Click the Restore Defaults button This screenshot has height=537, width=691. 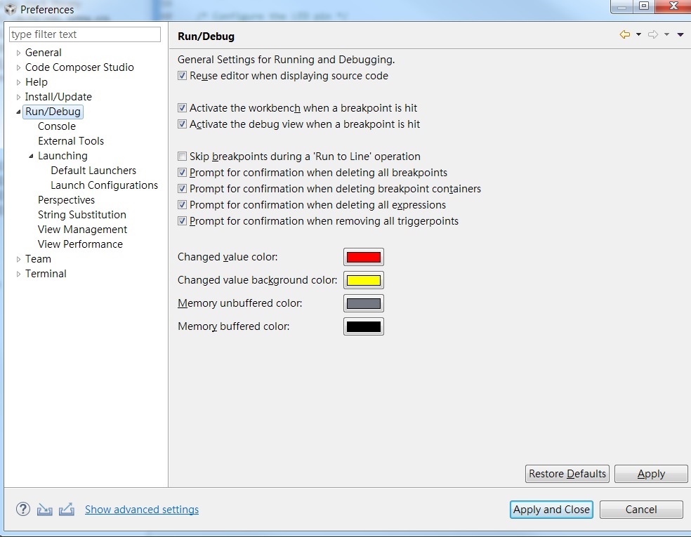pos(567,474)
